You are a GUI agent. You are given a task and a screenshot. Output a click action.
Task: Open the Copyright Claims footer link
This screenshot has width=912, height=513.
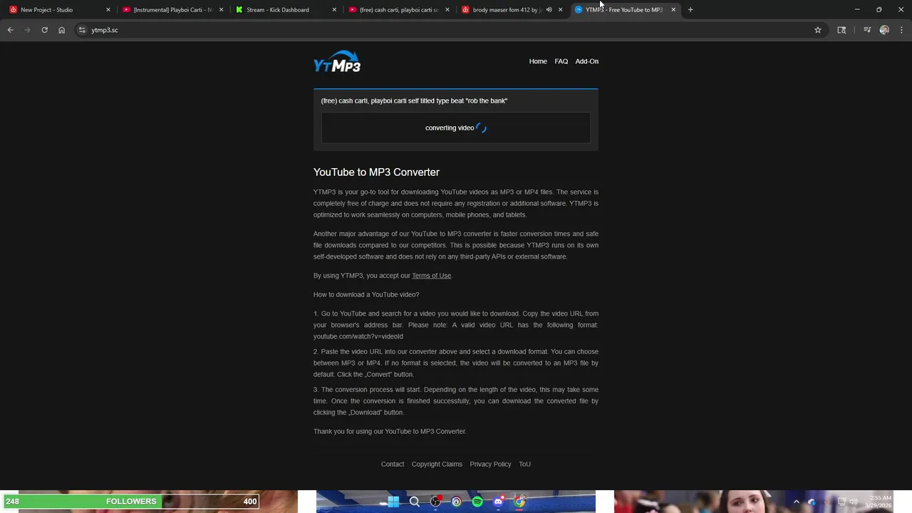tap(437, 464)
